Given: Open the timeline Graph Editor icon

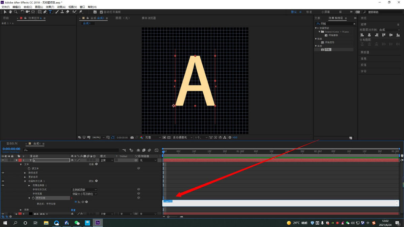Looking at the screenshot, I should tap(157, 150).
